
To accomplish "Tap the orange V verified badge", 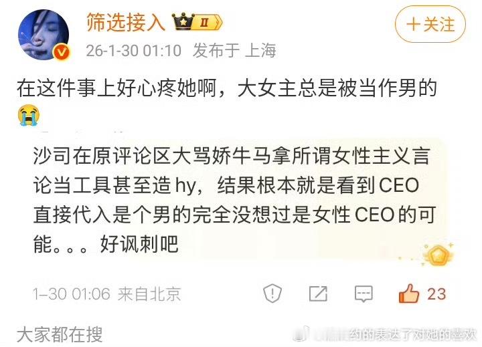I will click(x=62, y=52).
